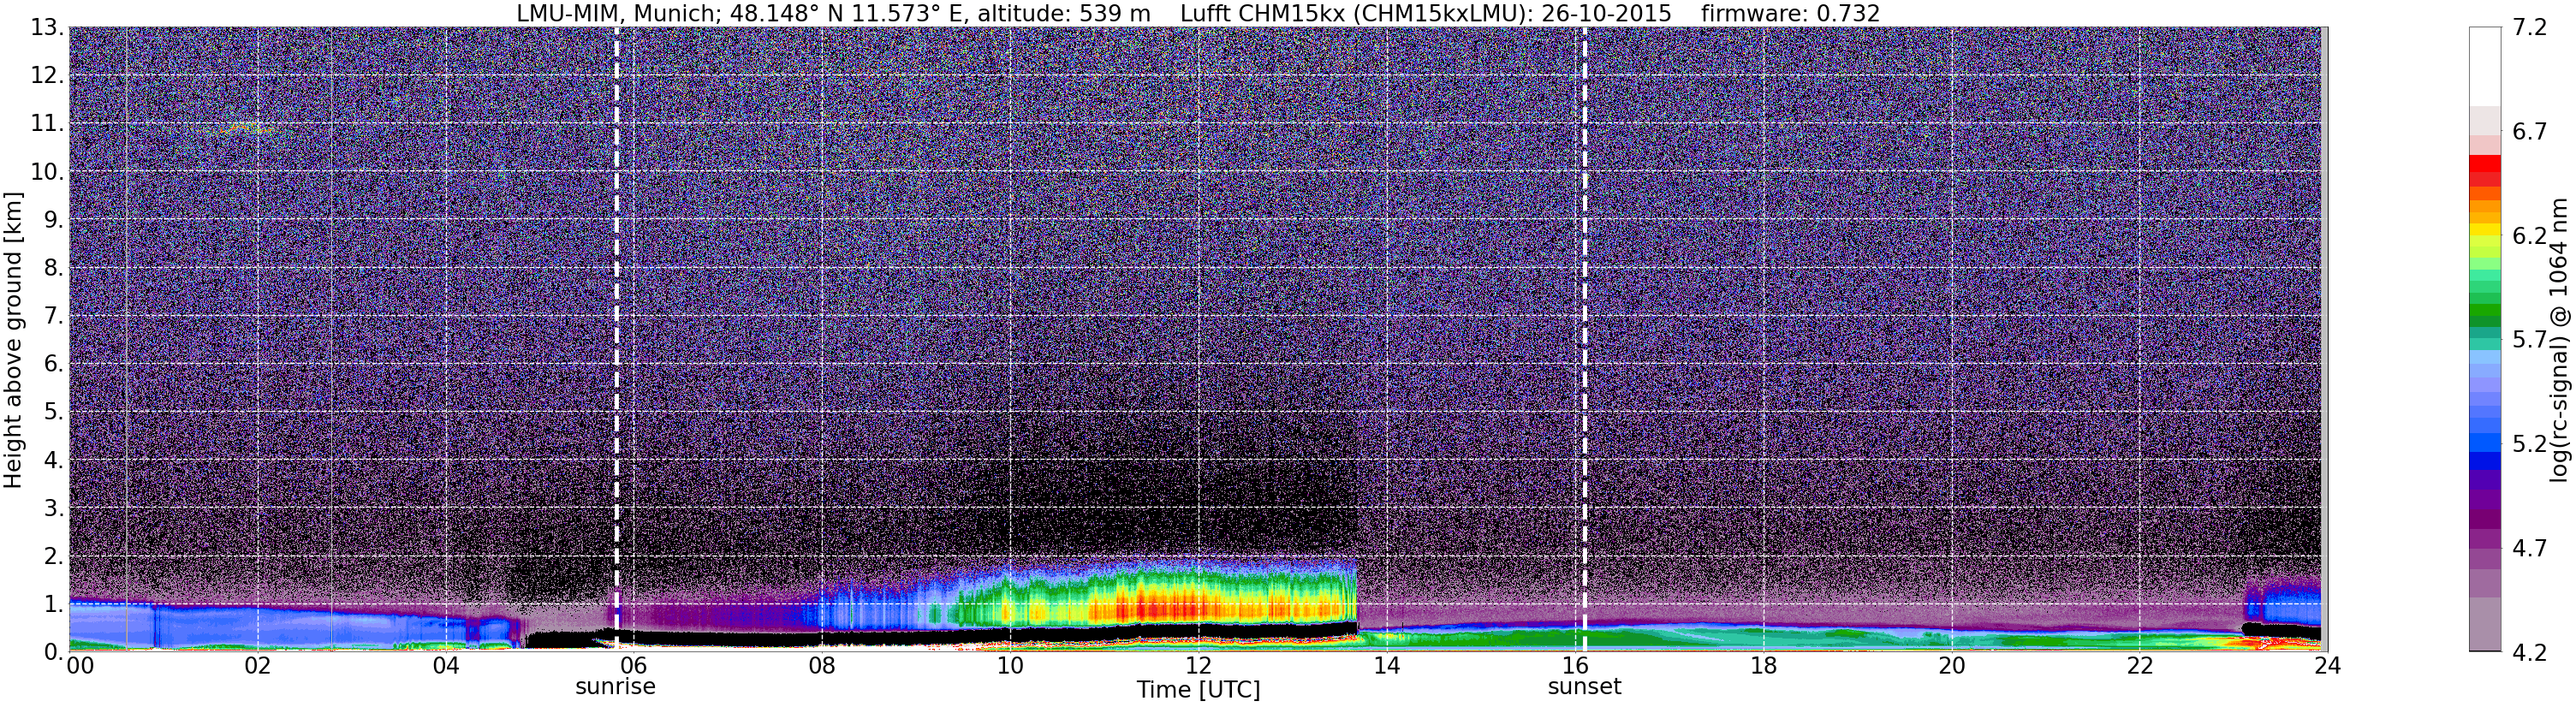Click the '14' time tick label

1387,666
